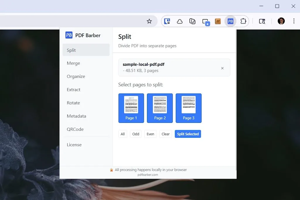Click the camel notebook extension icon
Viewport: 300px width, 200px height.
(x=218, y=21)
